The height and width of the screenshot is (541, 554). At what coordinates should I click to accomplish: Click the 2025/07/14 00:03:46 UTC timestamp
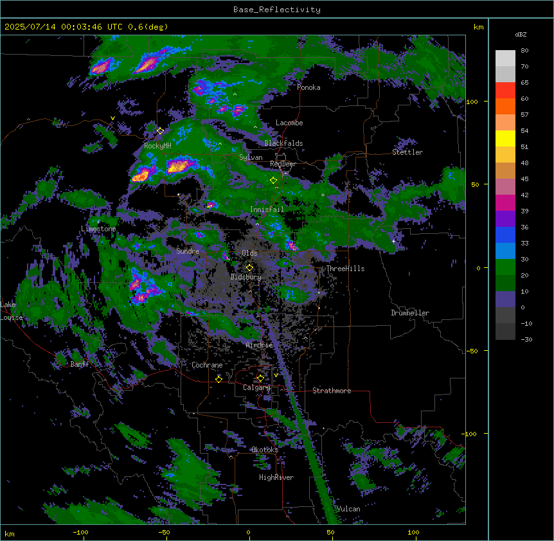click(x=64, y=27)
